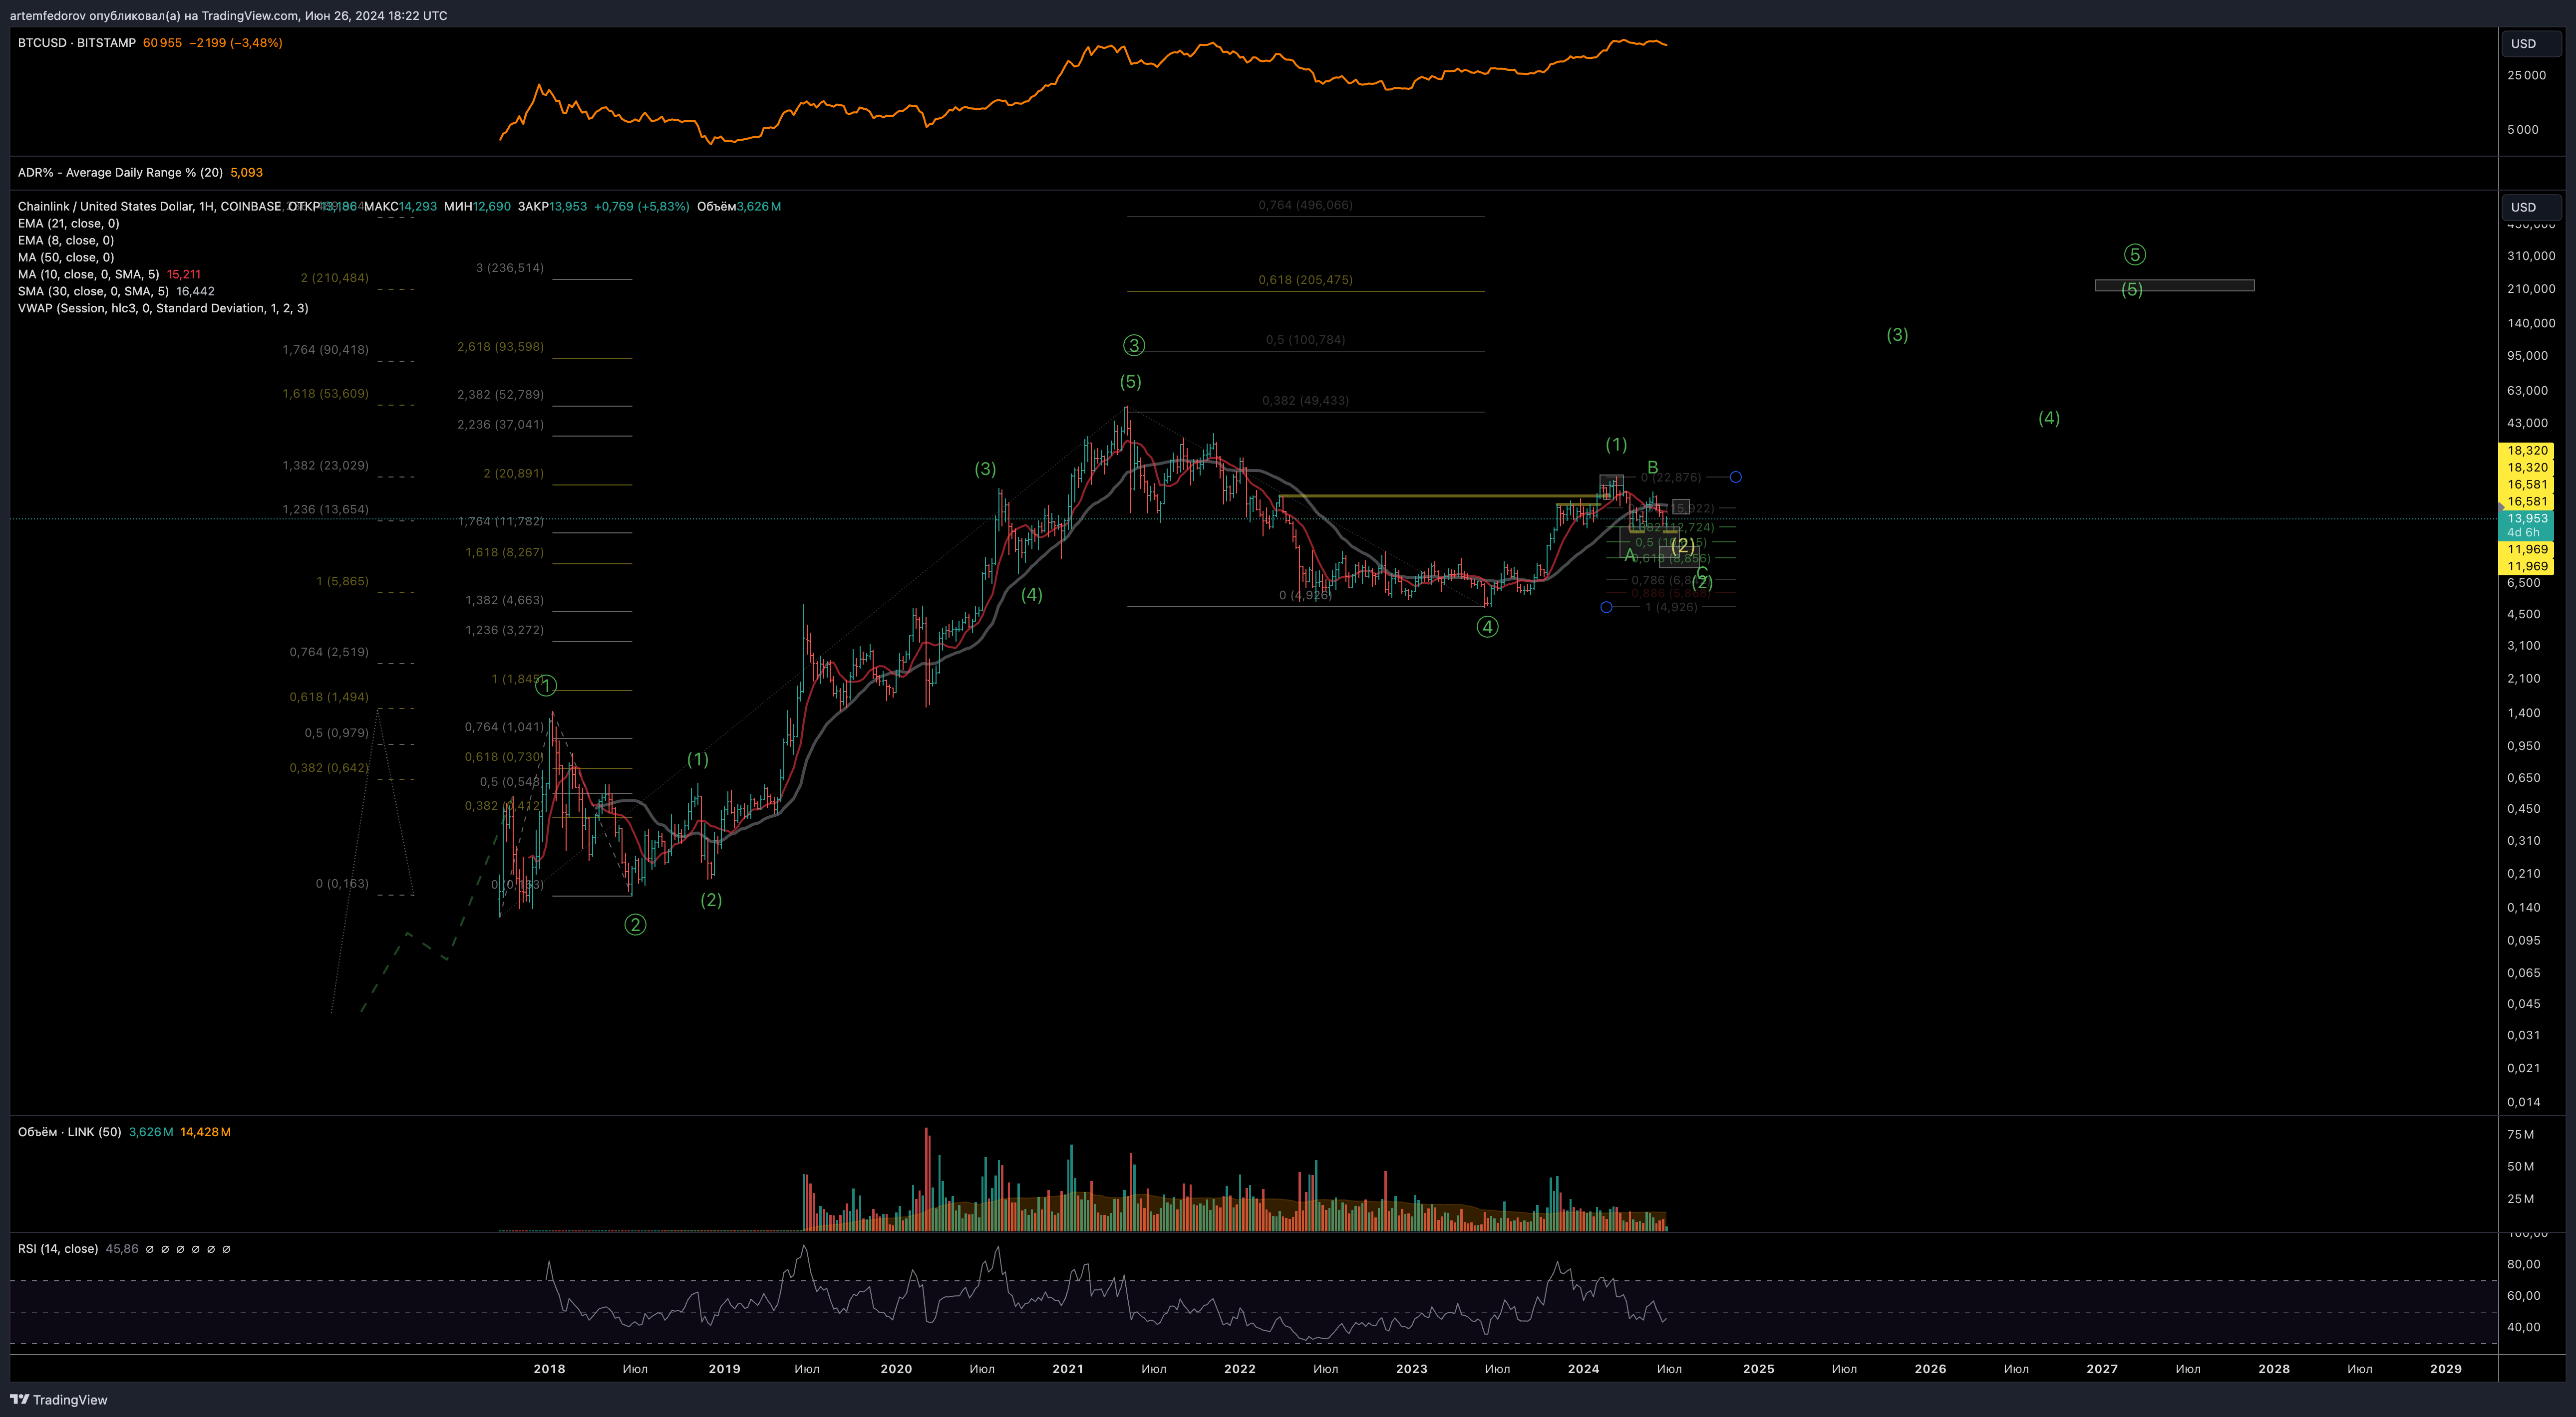
Task: Select the VWAP Session indicator legend
Action: [x=163, y=308]
